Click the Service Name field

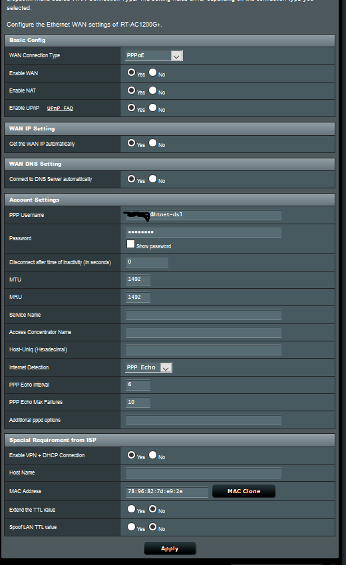pyautogui.click(x=204, y=315)
